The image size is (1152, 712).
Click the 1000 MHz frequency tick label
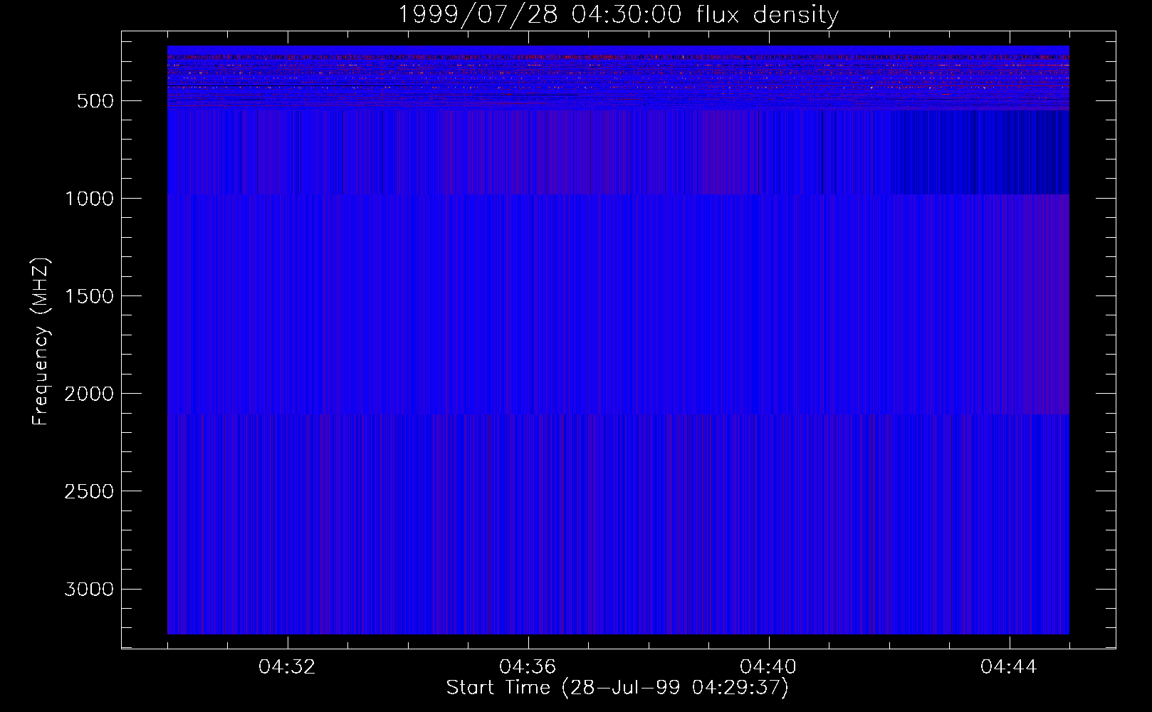(x=89, y=199)
